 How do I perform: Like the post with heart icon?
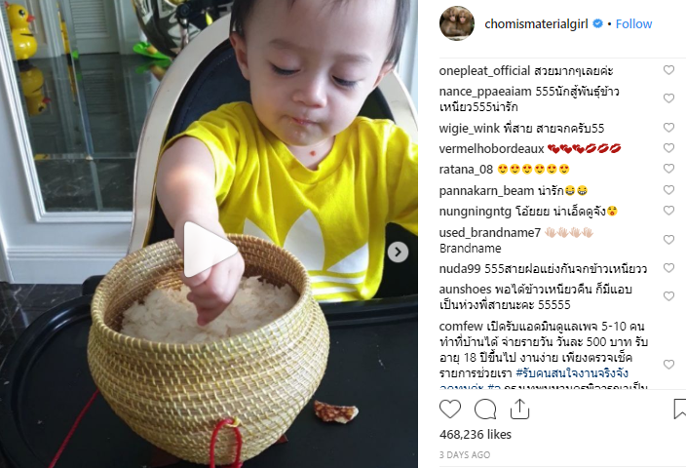click(450, 409)
